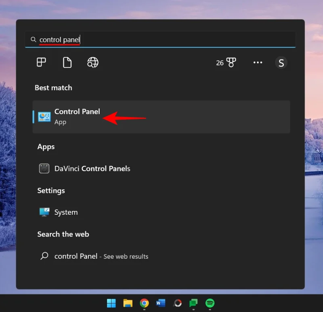
Task: Click the magnifier icon in search bar
Action: (34, 39)
